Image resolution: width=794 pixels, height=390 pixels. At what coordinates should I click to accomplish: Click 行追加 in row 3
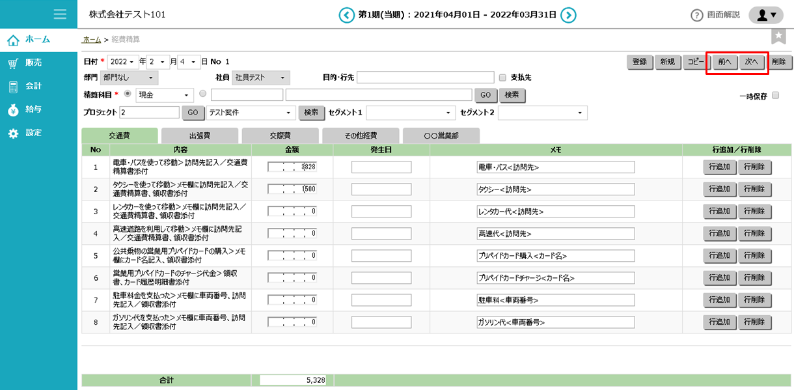720,212
